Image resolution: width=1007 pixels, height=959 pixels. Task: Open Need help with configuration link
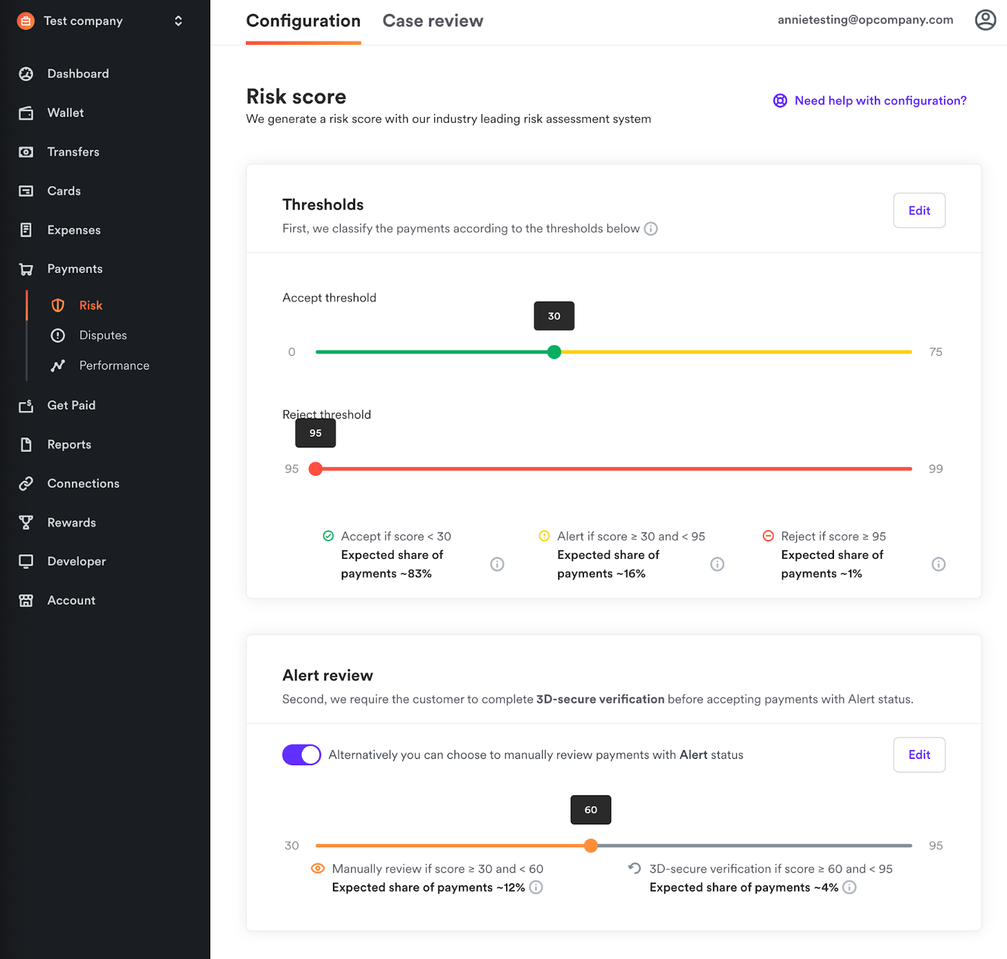[x=879, y=101]
